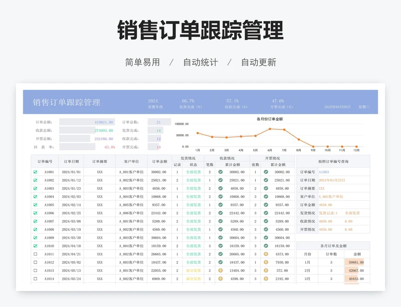The image size is (401, 307).
Task: Click the green 开票 status icon for order A1004
Action: [266, 197]
